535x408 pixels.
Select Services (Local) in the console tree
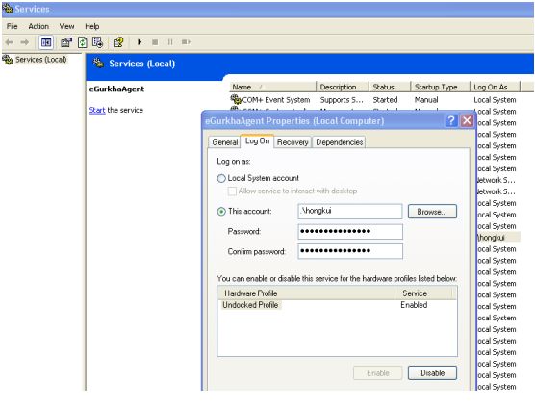coord(41,60)
